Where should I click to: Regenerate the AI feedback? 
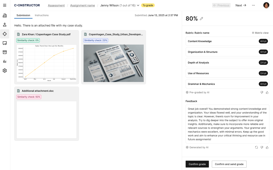[x=256, y=147]
